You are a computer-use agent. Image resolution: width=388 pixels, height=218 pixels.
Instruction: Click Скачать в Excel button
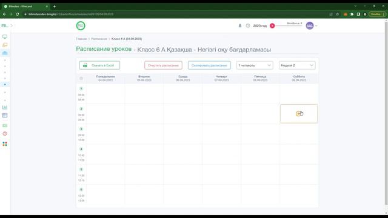pyautogui.click(x=99, y=65)
